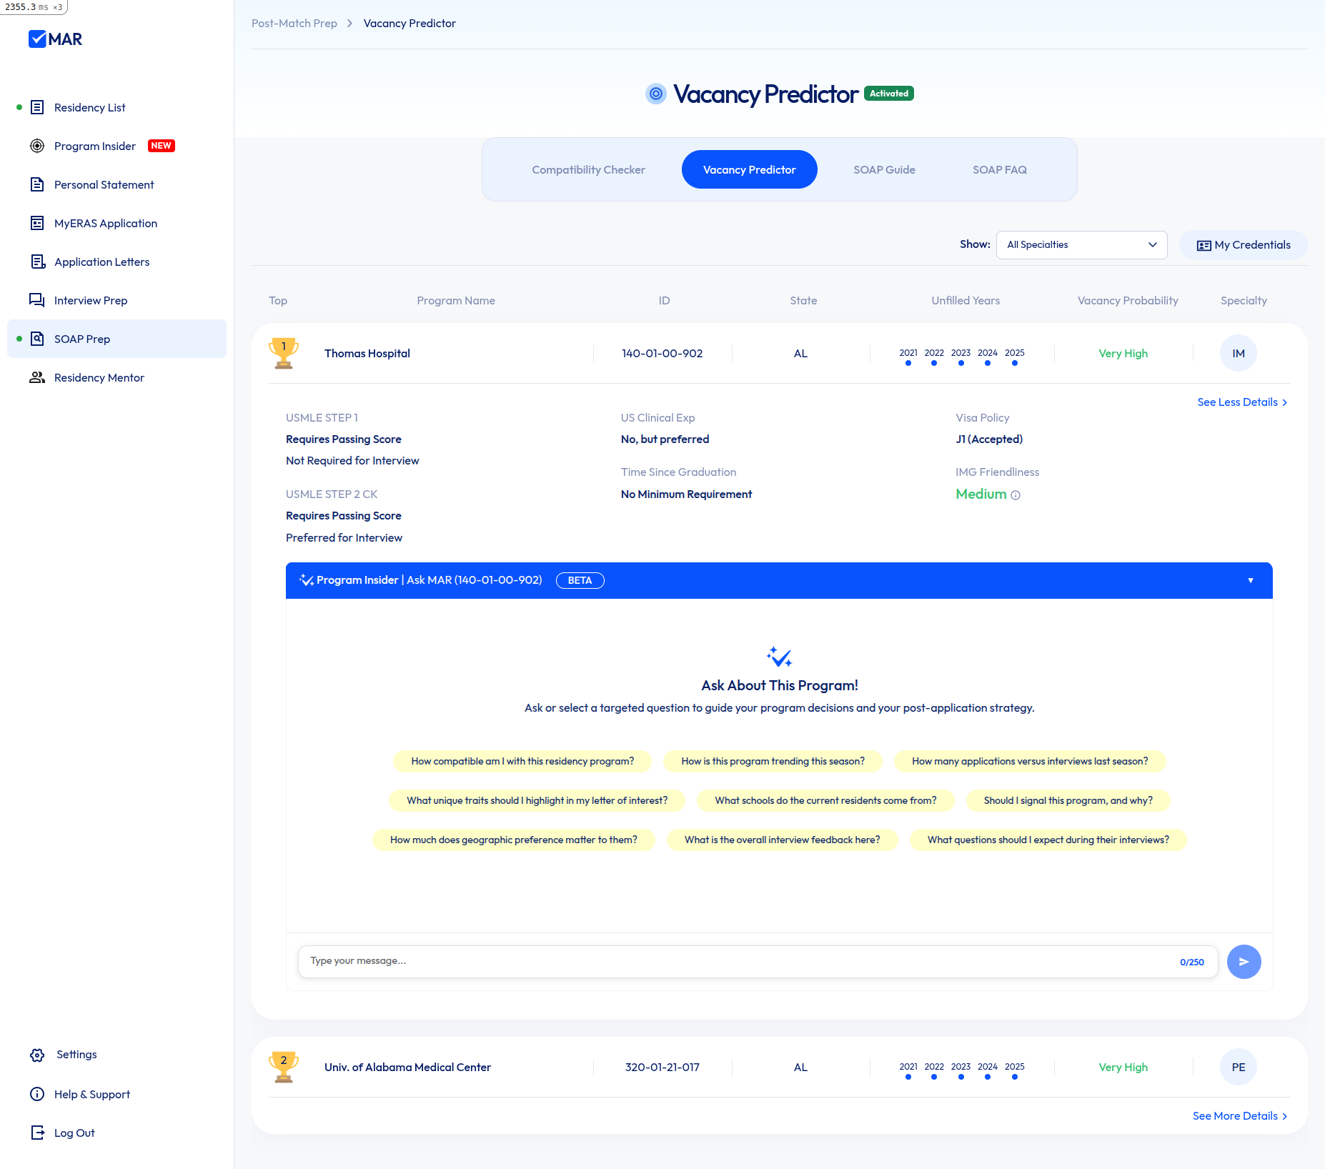
Task: Open Settings via the gear icon
Action: (37, 1055)
